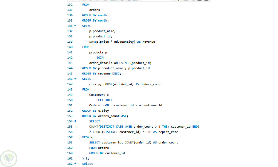The height and width of the screenshot is (167, 278).
Task: Click the ON keyword on line 151
Action: (107, 106)
